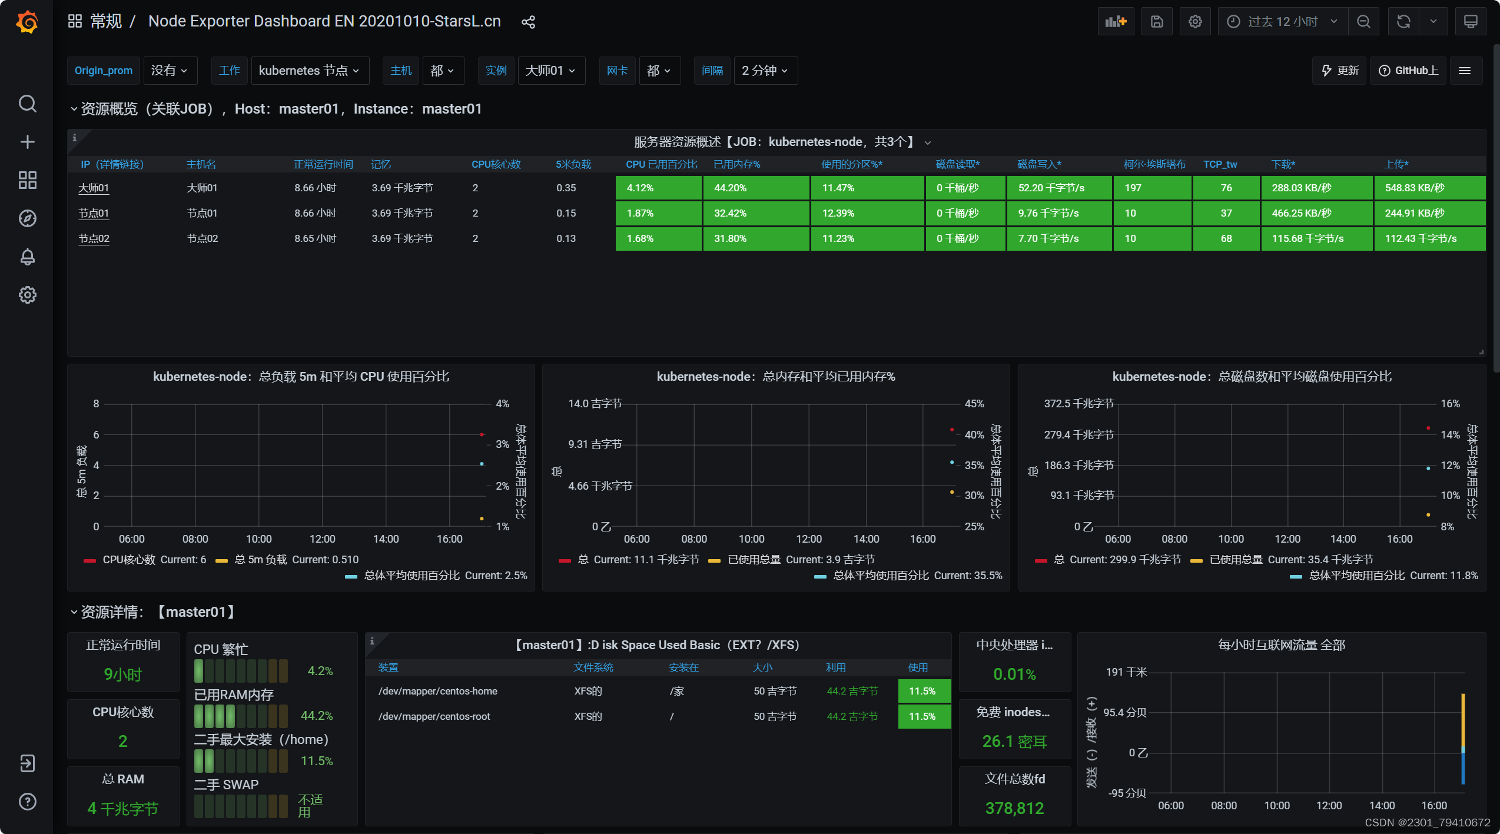
Task: Click the refresh interval dropdown arrow
Action: click(x=1433, y=22)
